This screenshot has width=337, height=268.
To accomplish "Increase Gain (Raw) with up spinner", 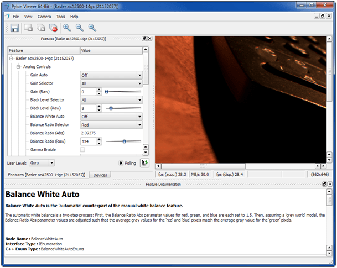I will click(x=99, y=90).
